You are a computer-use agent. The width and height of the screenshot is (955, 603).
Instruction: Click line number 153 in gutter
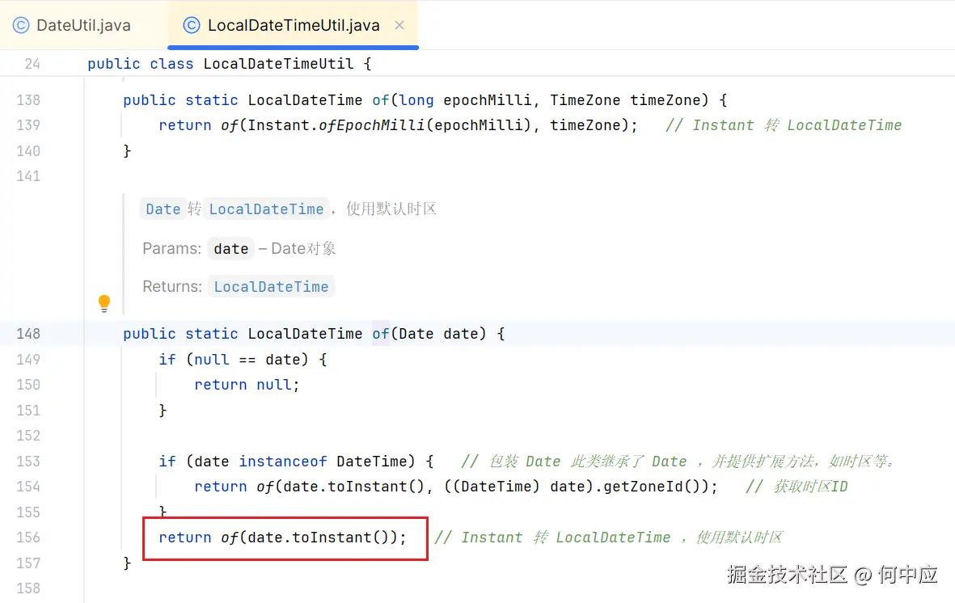(x=28, y=461)
